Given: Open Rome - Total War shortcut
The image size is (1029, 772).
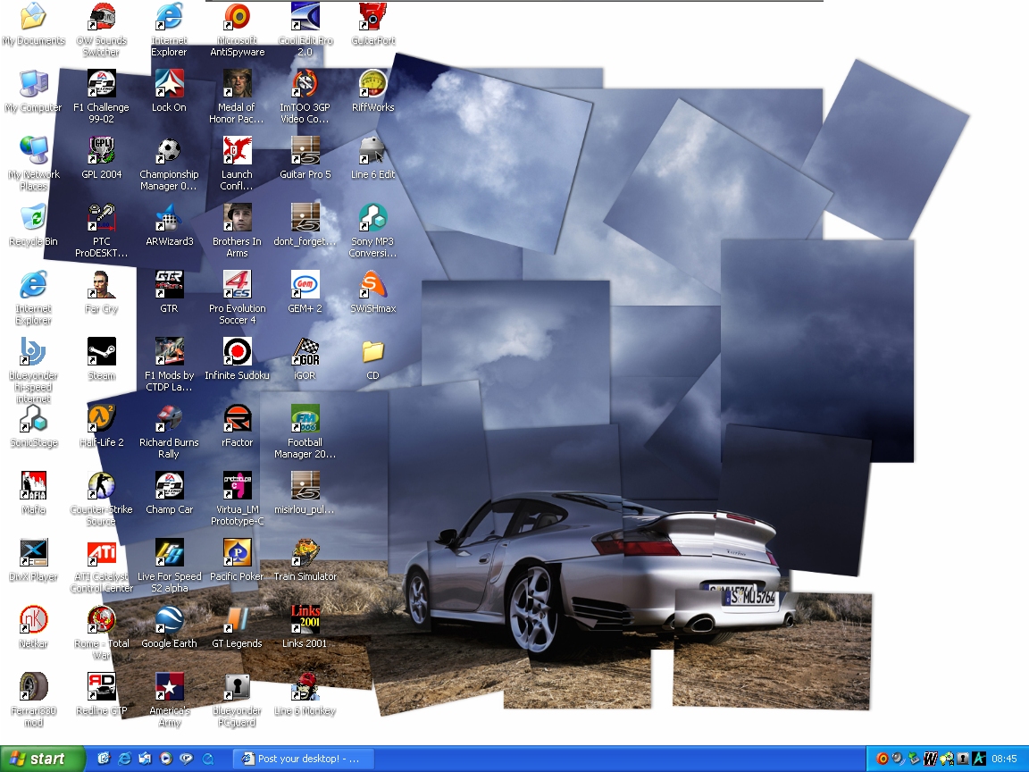Looking at the screenshot, I should point(102,619).
